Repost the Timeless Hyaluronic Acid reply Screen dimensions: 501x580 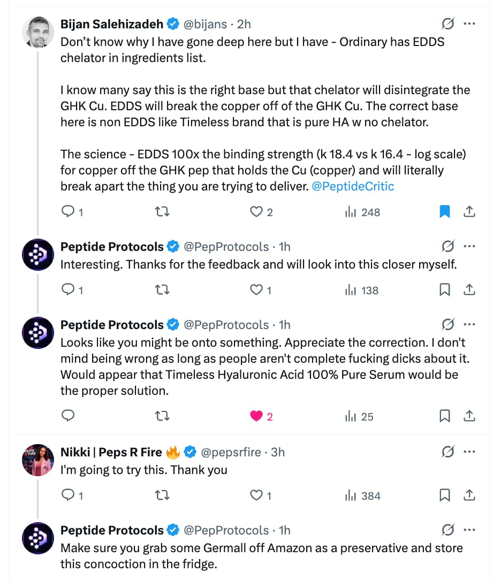(x=162, y=416)
